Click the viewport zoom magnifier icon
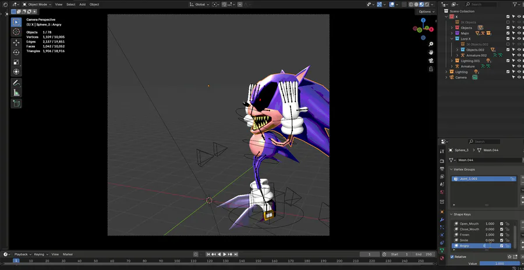The image size is (524, 270). (x=431, y=44)
